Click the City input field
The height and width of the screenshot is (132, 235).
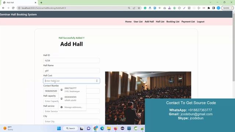71,121
